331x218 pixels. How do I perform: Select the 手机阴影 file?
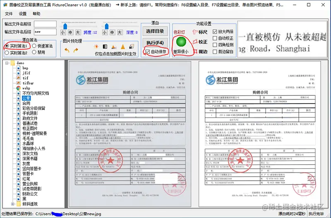[x=30, y=113]
